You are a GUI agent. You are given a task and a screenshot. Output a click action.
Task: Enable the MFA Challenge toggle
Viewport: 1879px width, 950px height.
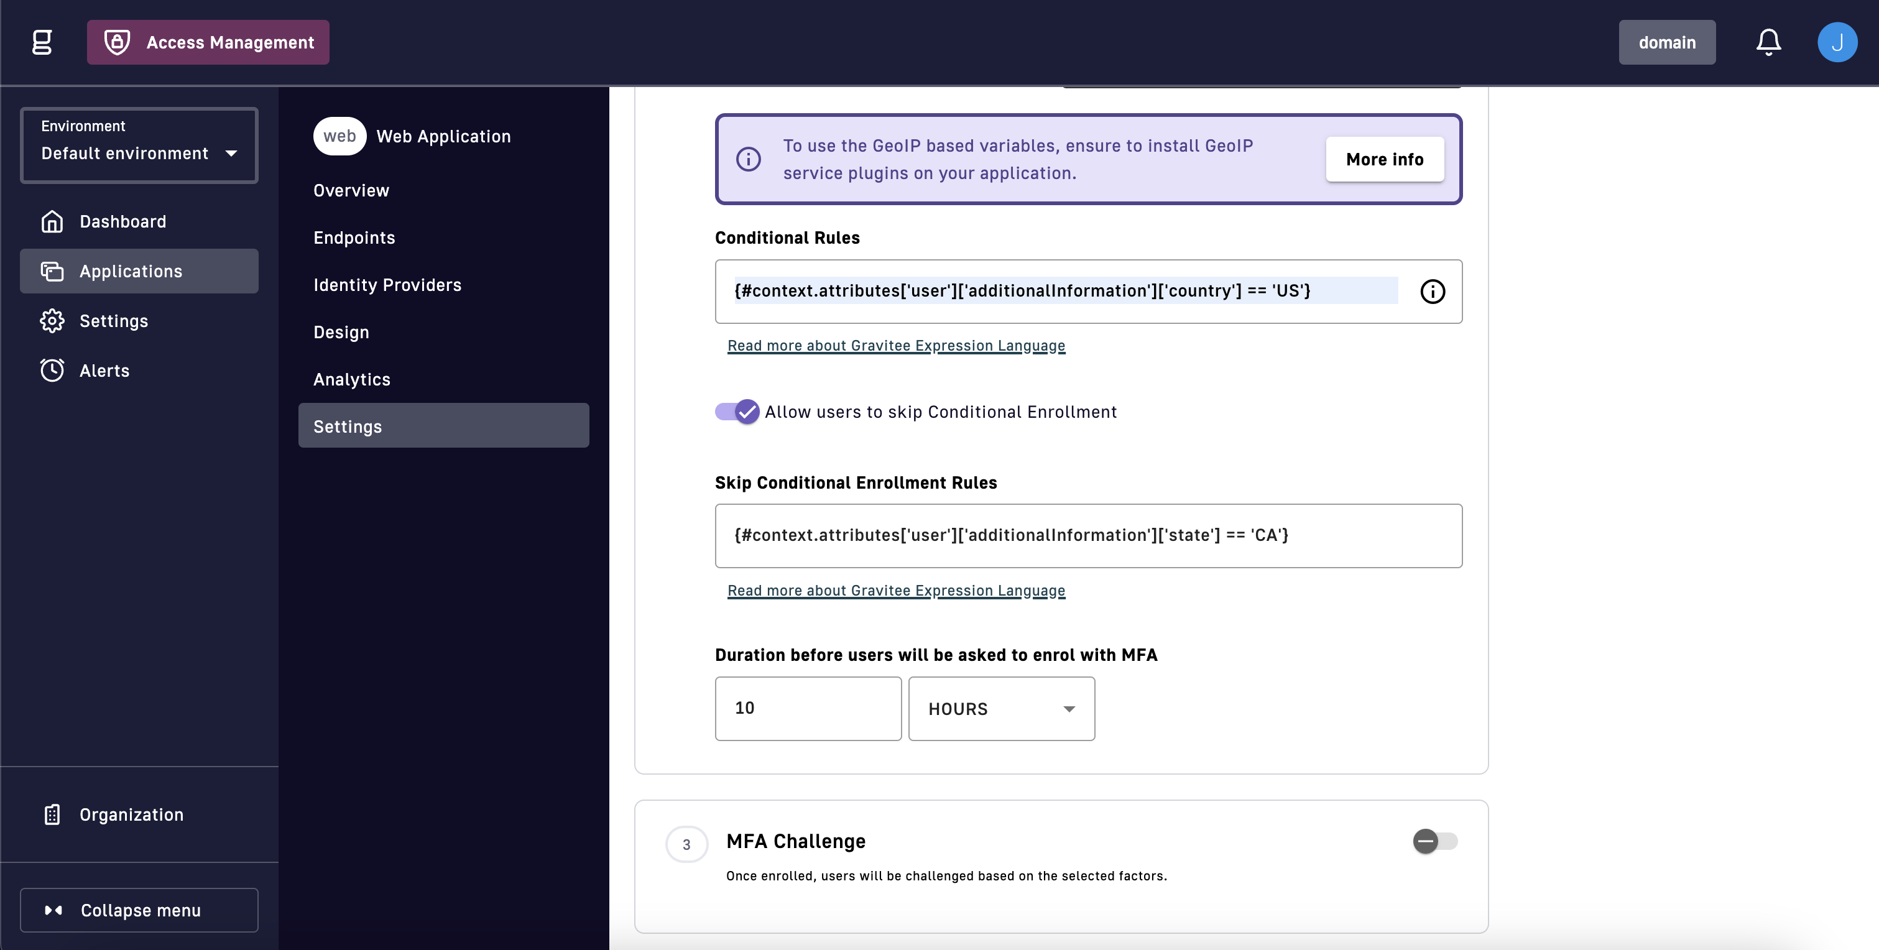click(1434, 841)
